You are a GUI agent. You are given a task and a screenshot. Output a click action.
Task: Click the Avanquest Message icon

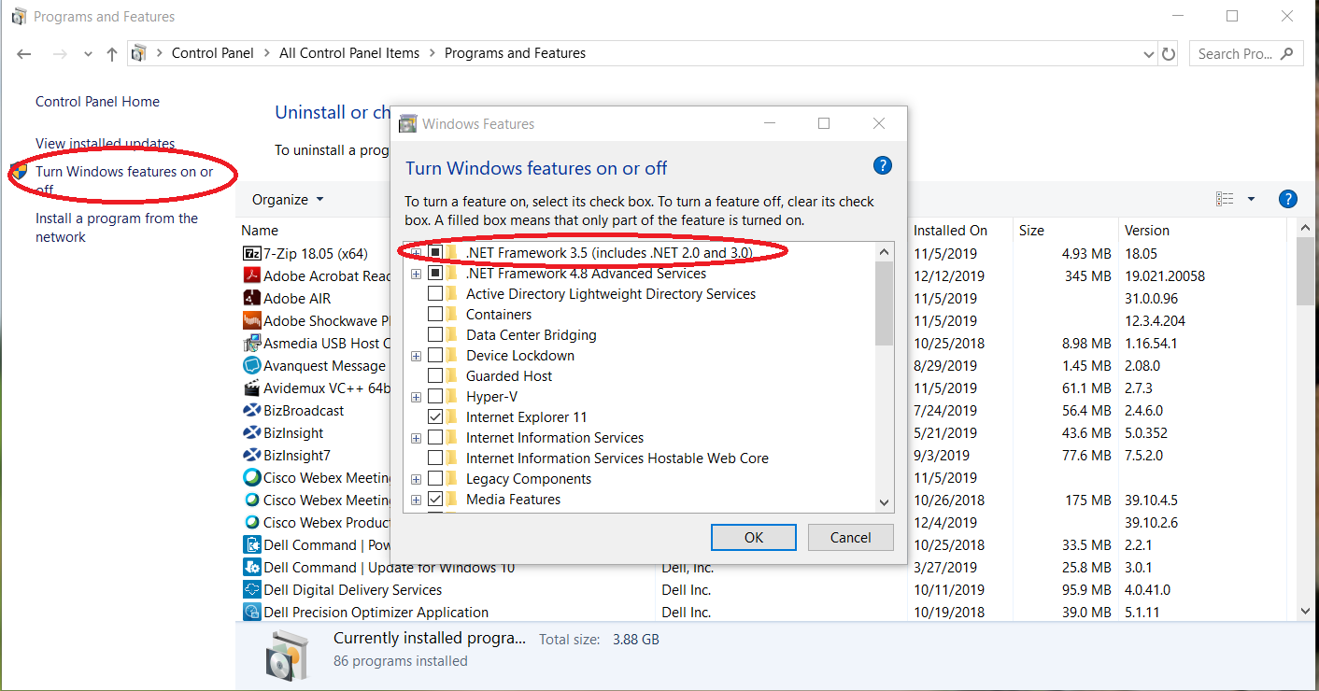pos(251,365)
